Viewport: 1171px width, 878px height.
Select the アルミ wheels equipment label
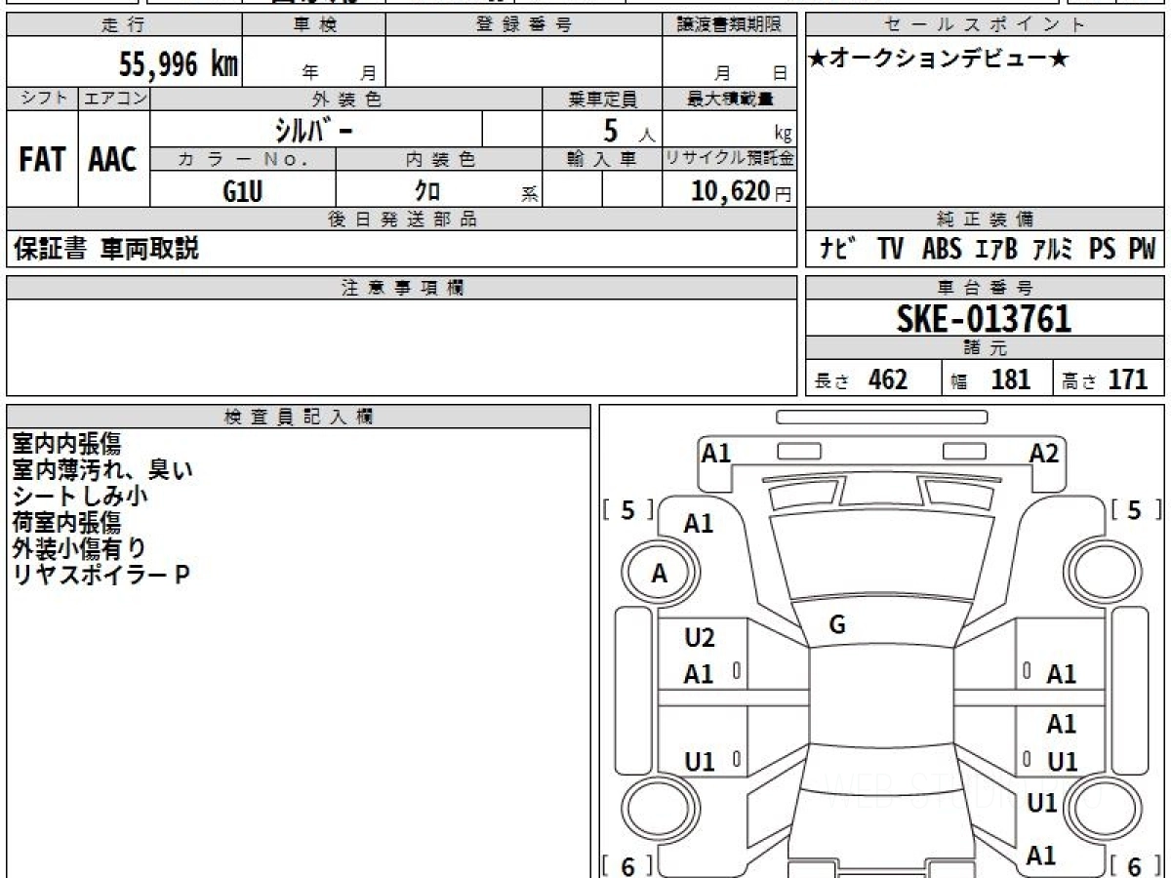1050,249
